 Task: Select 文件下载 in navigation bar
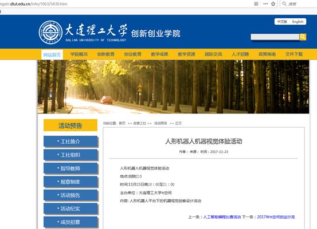point(294,54)
